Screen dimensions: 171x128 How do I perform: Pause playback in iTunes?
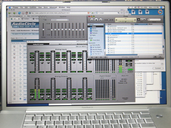point(96,20)
